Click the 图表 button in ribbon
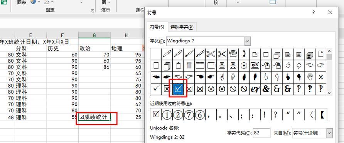344x143 pixels. (22, 3)
